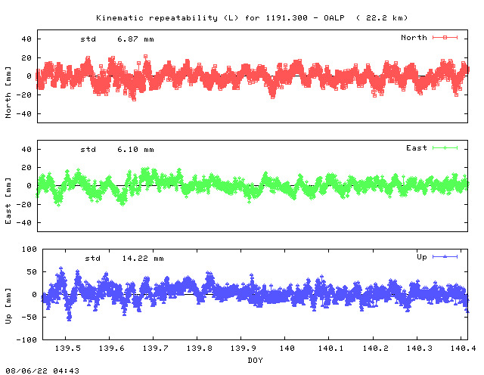Click the chart title 'Kinematic repeatability (L)'
This screenshot has height=375, width=484.
(167, 18)
